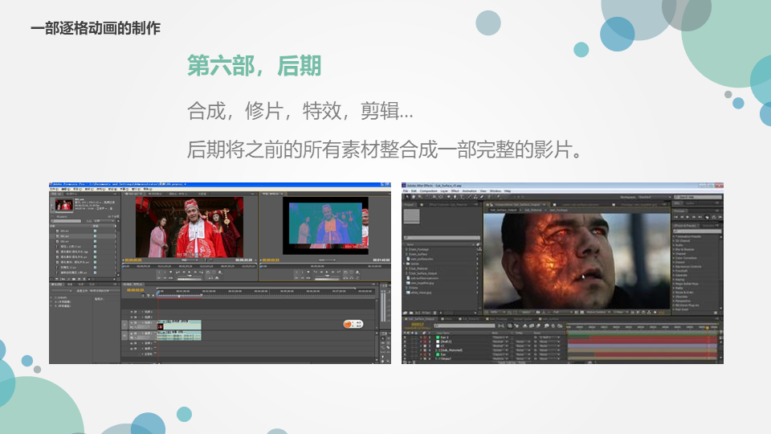
Task: Open After Effects Effect menu
Action: click(x=455, y=191)
